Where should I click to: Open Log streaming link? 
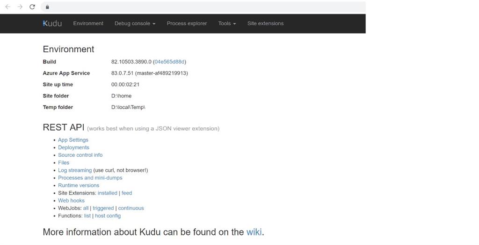75,170
